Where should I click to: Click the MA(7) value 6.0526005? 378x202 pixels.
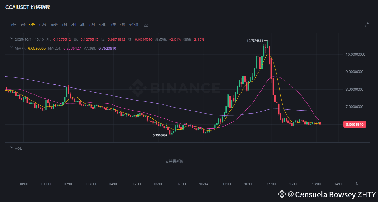37,48
